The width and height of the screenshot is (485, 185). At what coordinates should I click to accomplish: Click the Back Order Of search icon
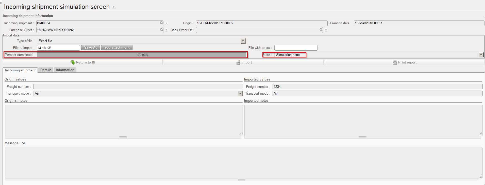[x=321, y=30]
